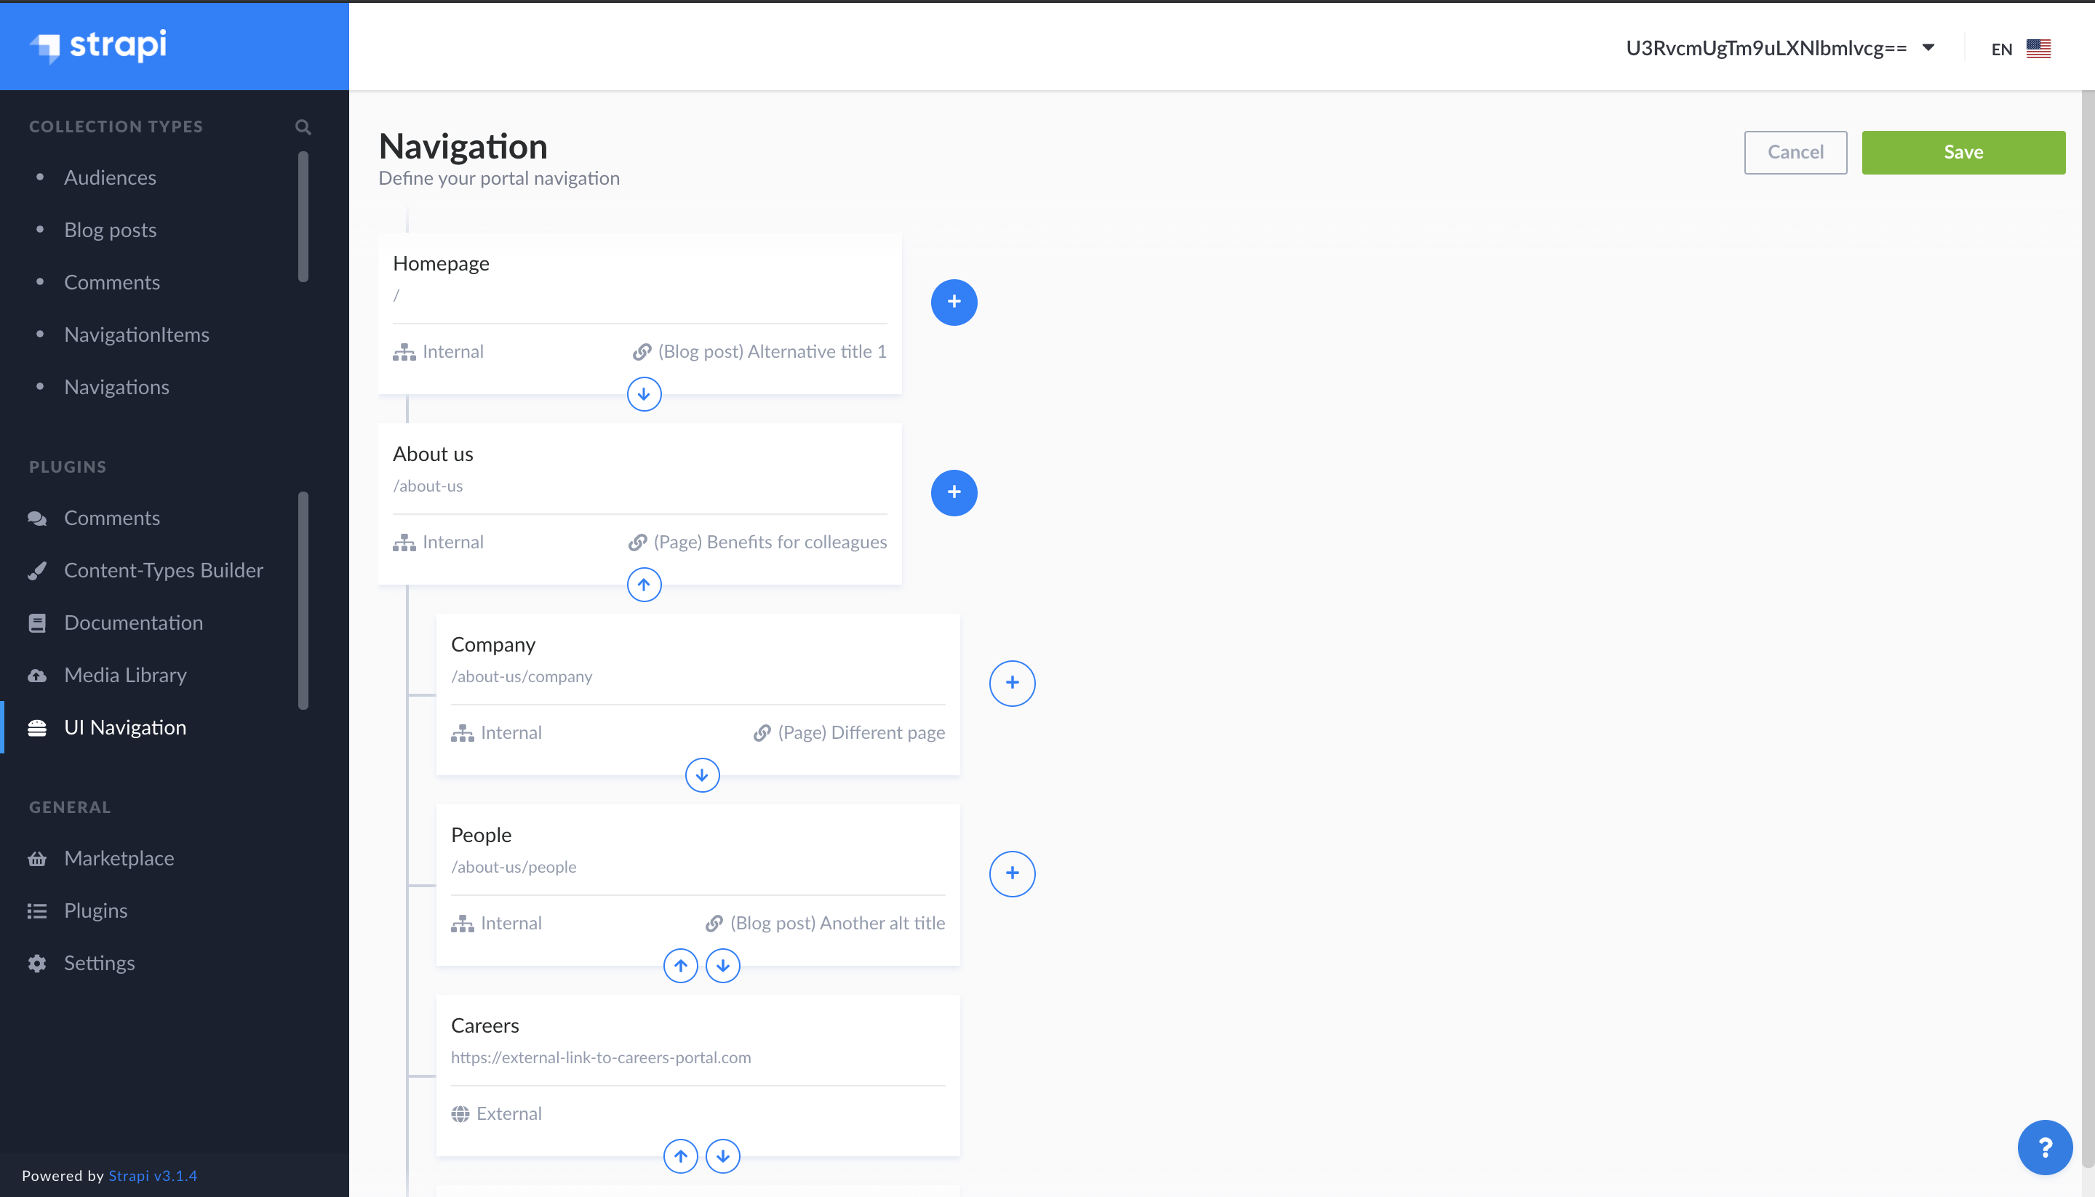Move the Homepage item down
The height and width of the screenshot is (1197, 2095).
tap(644, 395)
